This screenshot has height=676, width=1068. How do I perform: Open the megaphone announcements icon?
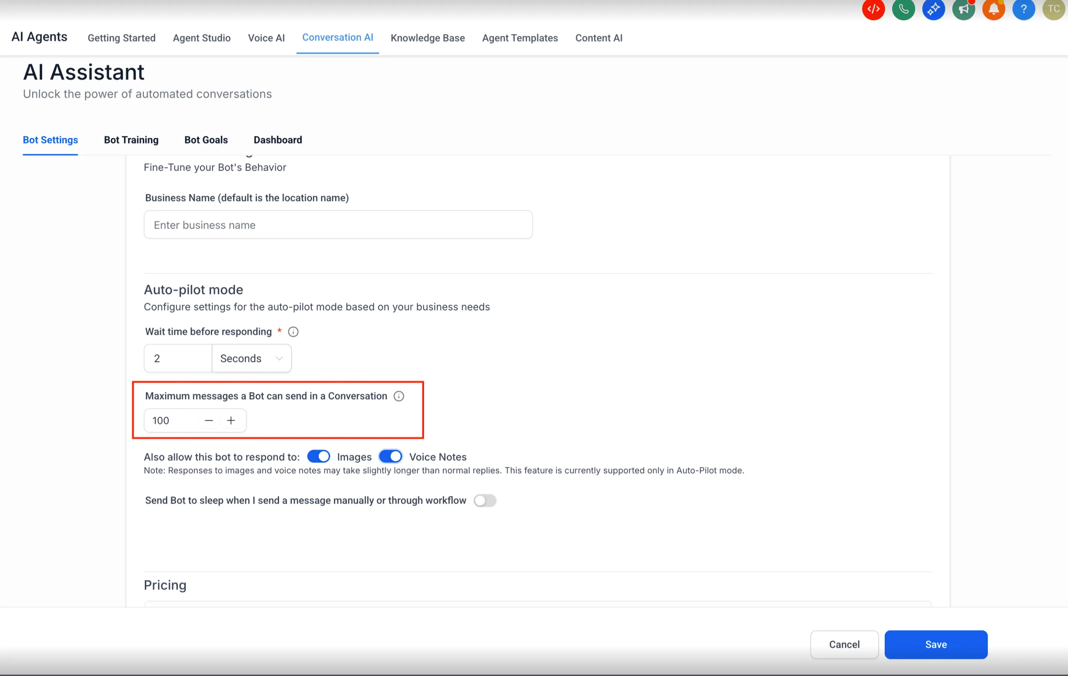click(963, 9)
